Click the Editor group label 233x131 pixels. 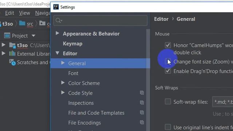[x=70, y=53]
